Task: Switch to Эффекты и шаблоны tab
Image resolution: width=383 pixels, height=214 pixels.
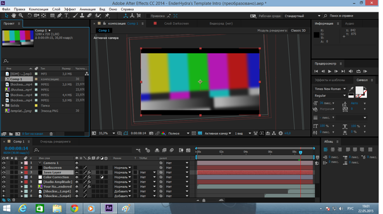Action: pos(329,80)
